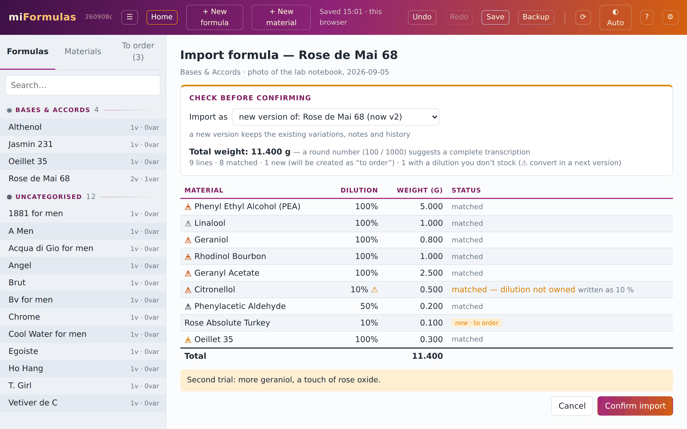This screenshot has width=687, height=429.
Task: Open the Oeillet 35 formula in sidebar
Action: pyautogui.click(x=83, y=161)
